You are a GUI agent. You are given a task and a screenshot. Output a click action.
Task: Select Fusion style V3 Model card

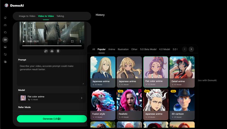pos(103,104)
